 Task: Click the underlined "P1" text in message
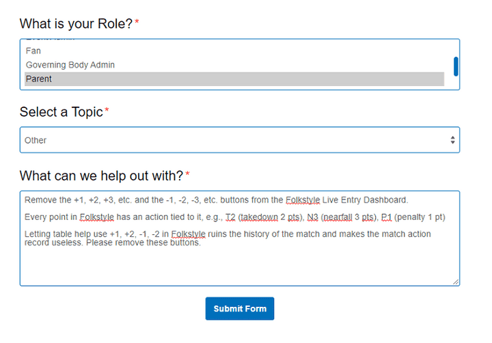[386, 217]
